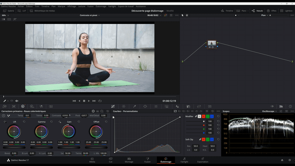Viewport: 295px width, 166px height.
Task: Select the Qualifier eyedropper tool
Action: [135, 106]
